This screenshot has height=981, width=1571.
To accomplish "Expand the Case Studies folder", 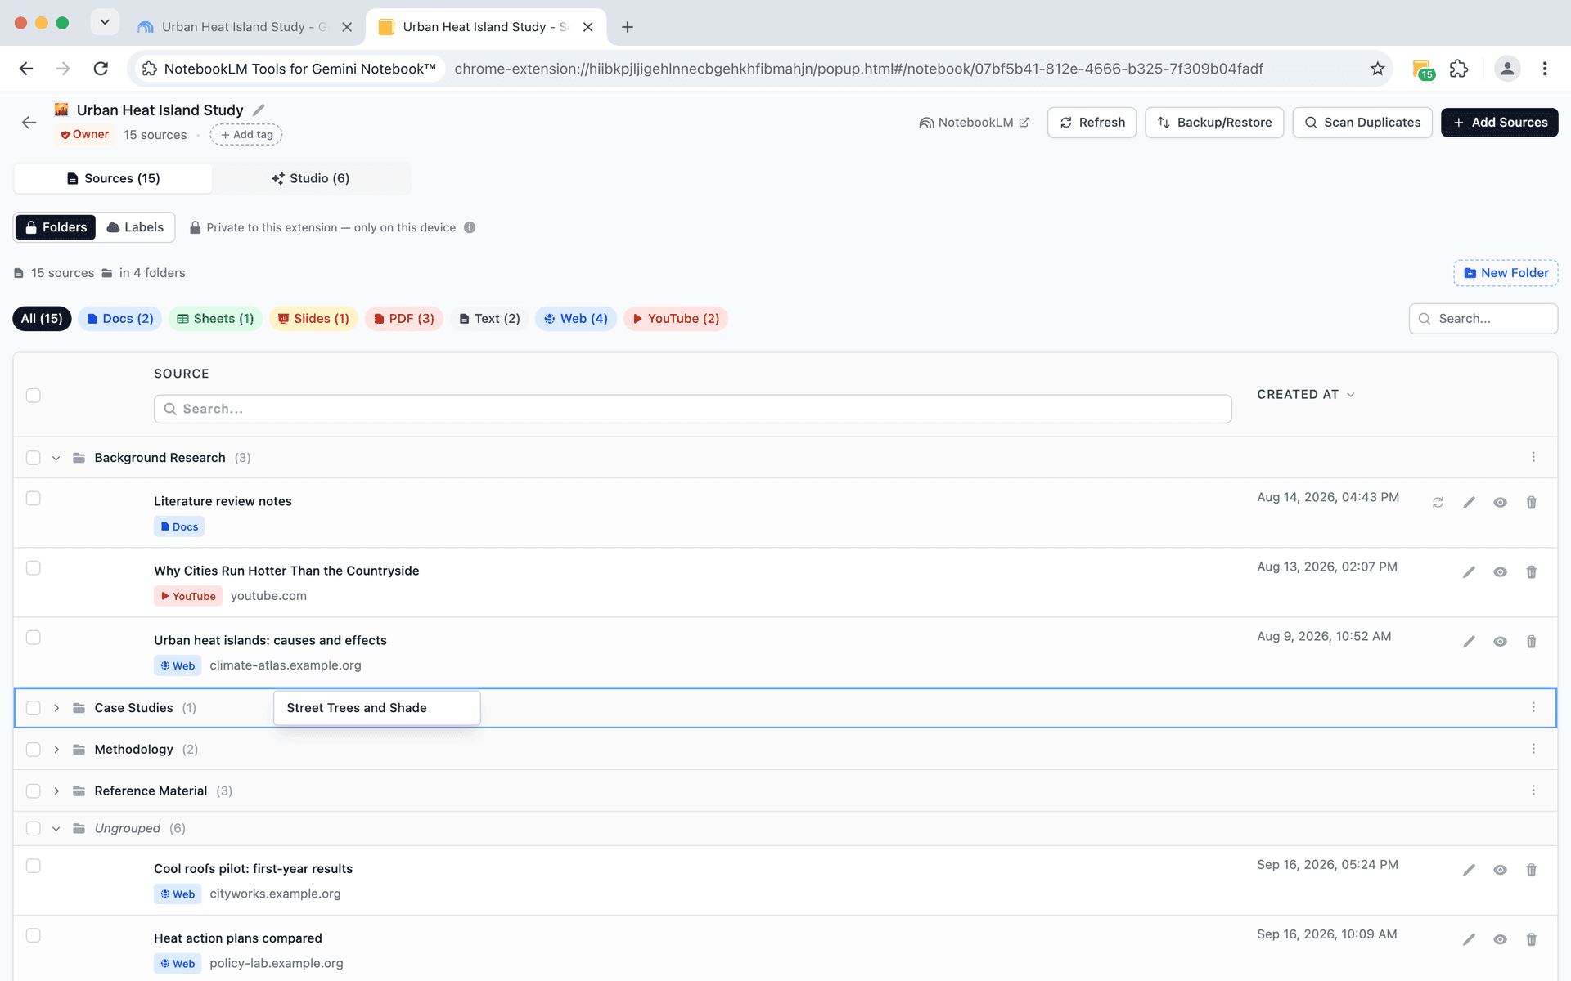I will [x=56, y=708].
